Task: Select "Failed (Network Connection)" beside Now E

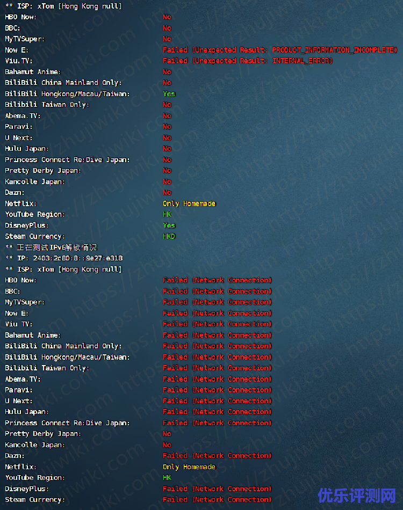Action: pos(217,313)
